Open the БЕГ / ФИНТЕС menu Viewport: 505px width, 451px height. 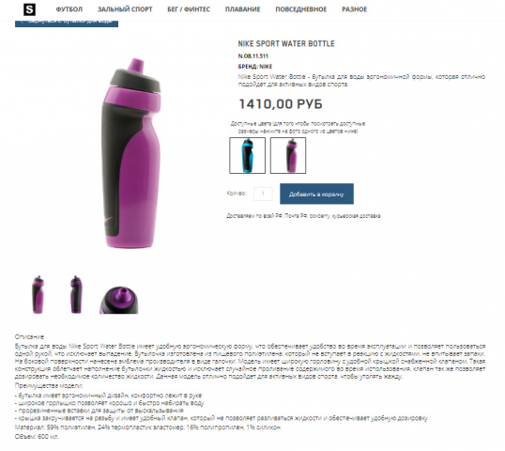[x=189, y=9]
